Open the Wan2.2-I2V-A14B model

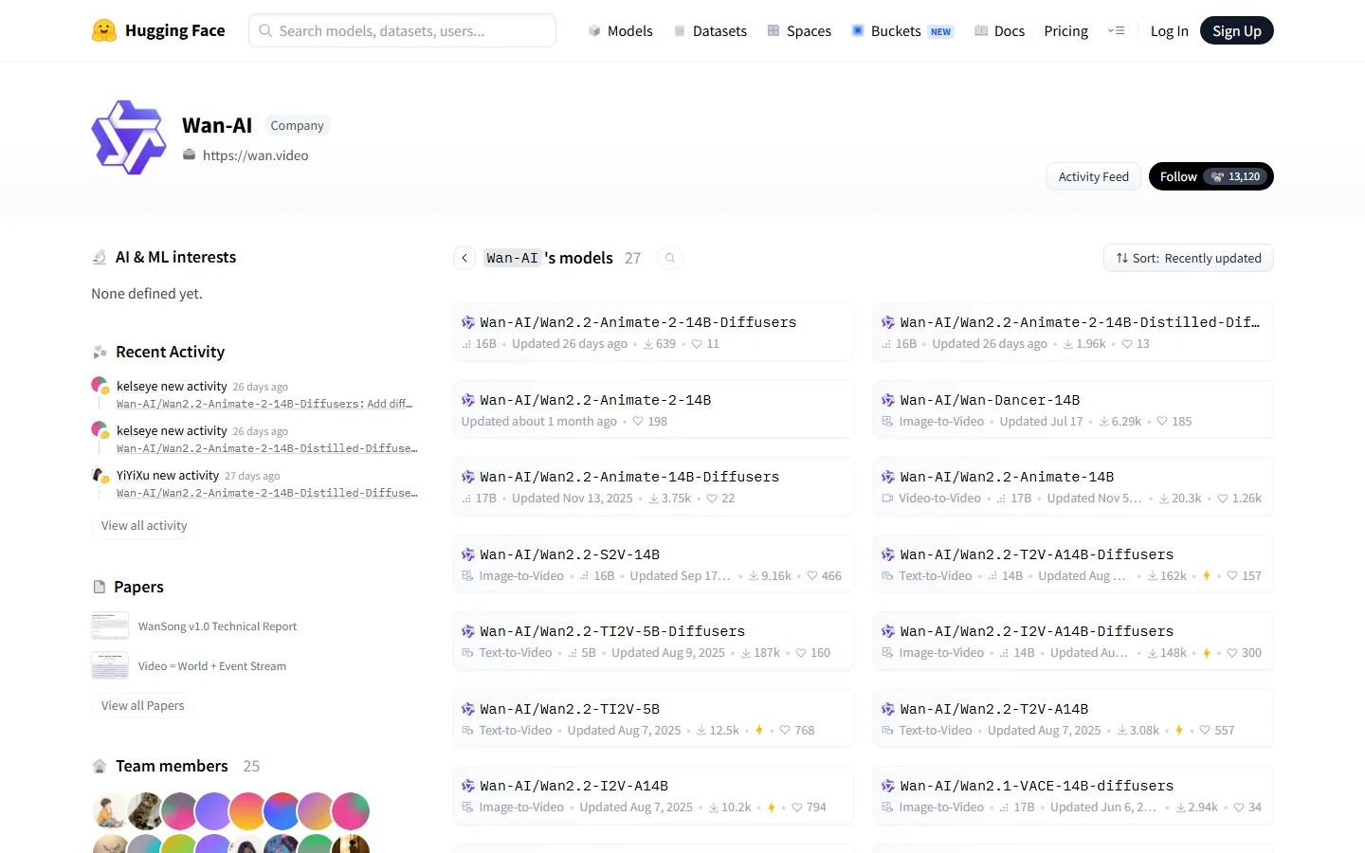tap(653, 795)
